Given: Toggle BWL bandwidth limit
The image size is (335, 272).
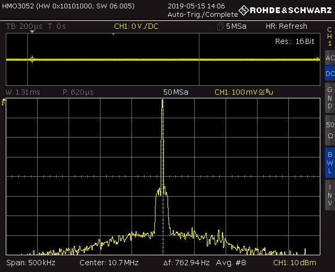Looking at the screenshot, I should [x=329, y=162].
